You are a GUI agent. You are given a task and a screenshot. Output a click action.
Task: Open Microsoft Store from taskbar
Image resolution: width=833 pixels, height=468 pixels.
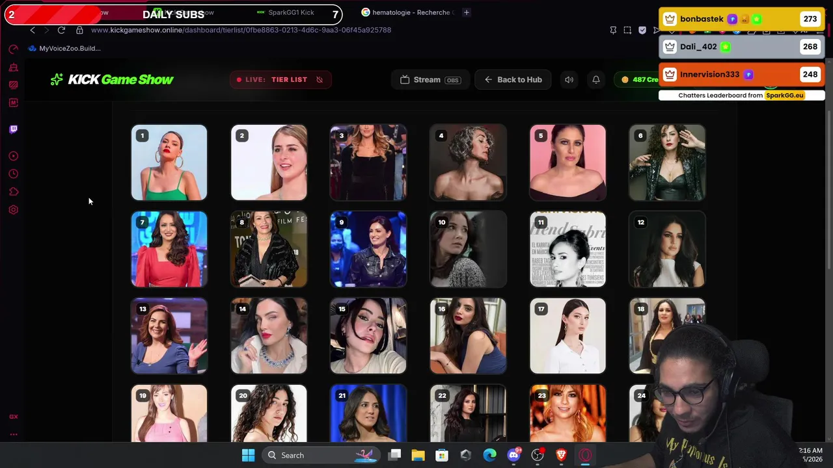(x=442, y=455)
